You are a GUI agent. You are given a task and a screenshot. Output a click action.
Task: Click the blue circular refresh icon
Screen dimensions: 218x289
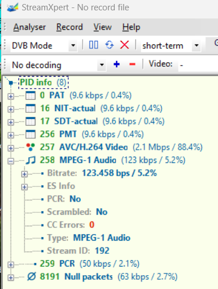click(x=110, y=45)
